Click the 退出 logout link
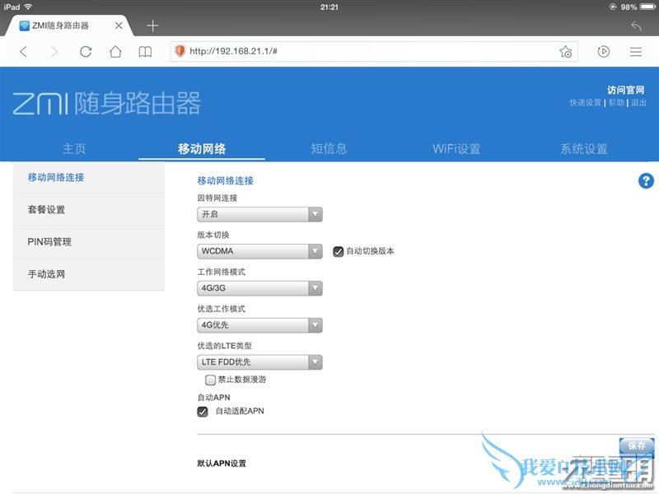Screen dimensions: 659x494 coord(638,102)
